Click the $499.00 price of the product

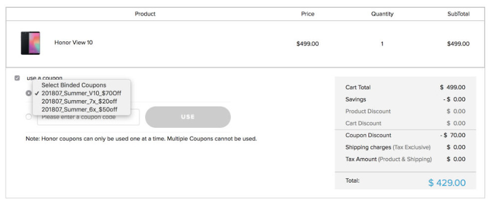pyautogui.click(x=307, y=44)
